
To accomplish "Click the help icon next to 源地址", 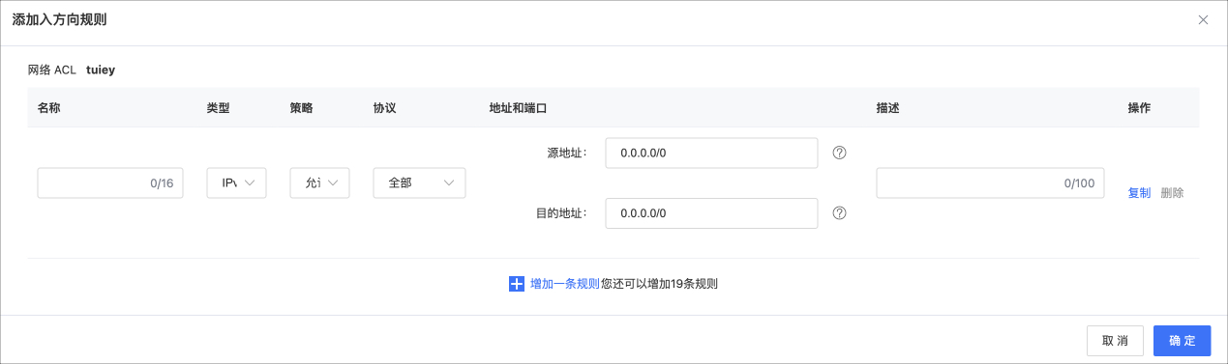I will click(840, 153).
